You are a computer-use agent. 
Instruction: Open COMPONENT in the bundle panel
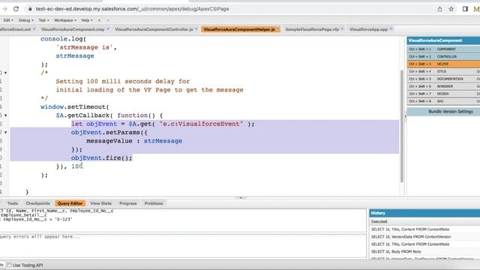(x=443, y=49)
